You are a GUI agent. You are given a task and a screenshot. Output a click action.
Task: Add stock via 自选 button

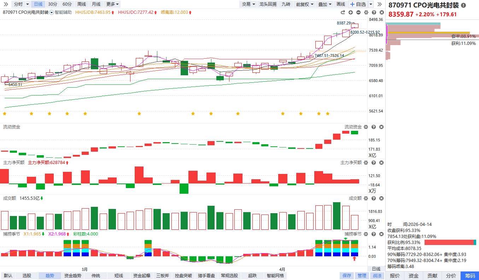point(358,4)
